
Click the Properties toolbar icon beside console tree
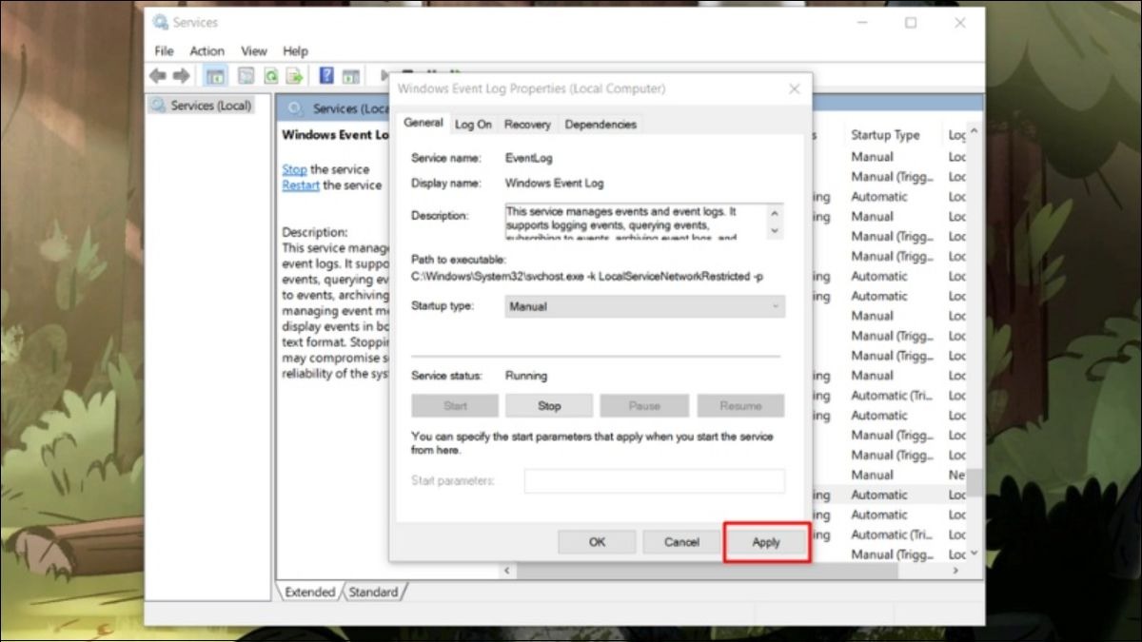point(246,76)
